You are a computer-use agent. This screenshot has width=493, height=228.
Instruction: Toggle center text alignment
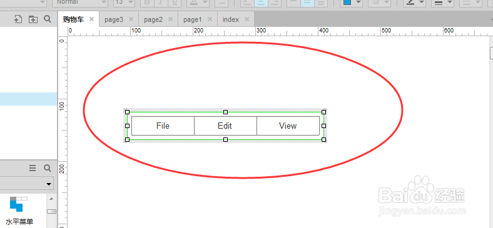pyautogui.click(x=262, y=2)
